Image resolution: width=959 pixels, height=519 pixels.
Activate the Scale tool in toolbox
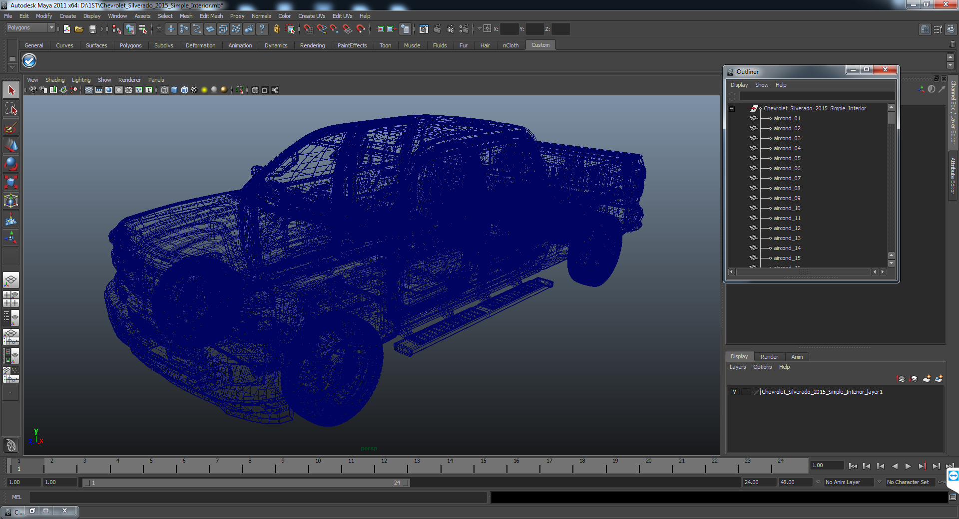pos(11,182)
